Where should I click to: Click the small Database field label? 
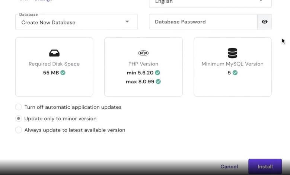[28, 15]
